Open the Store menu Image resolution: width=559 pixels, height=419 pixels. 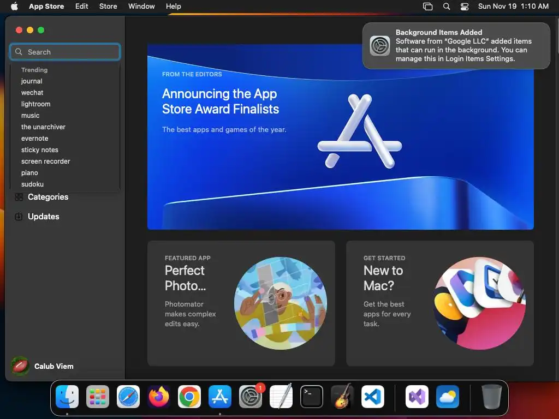pyautogui.click(x=108, y=6)
